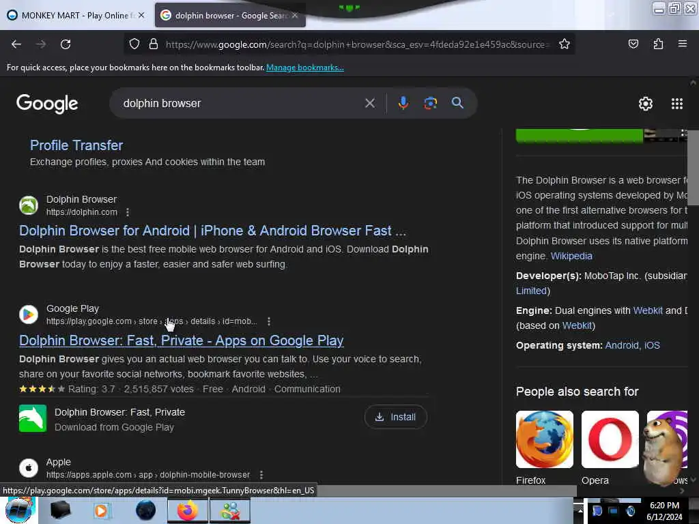Click the forward navigation arrow
The image size is (699, 524).
[41, 44]
